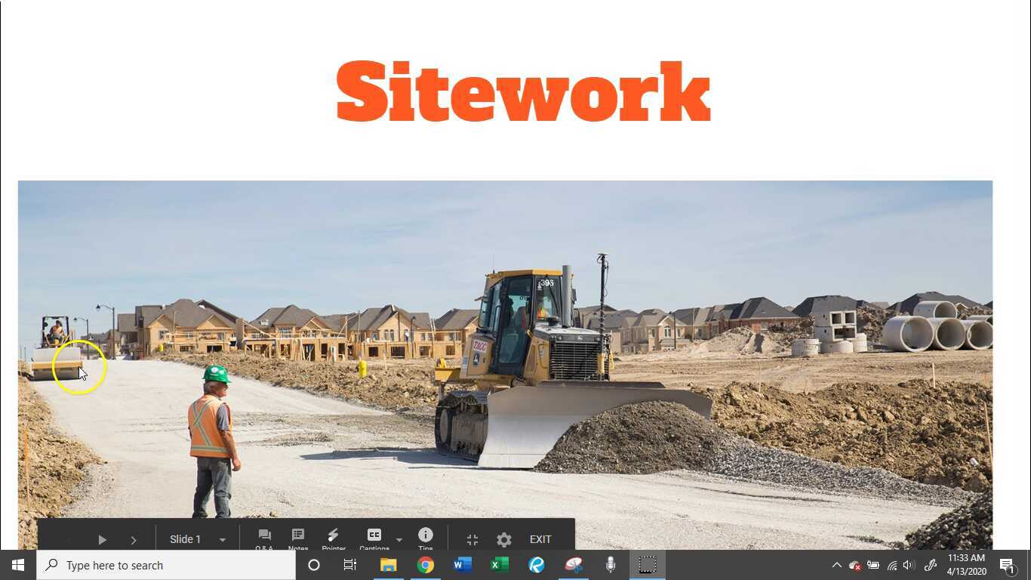Open presenter settings gear
The image size is (1031, 580).
pyautogui.click(x=503, y=539)
